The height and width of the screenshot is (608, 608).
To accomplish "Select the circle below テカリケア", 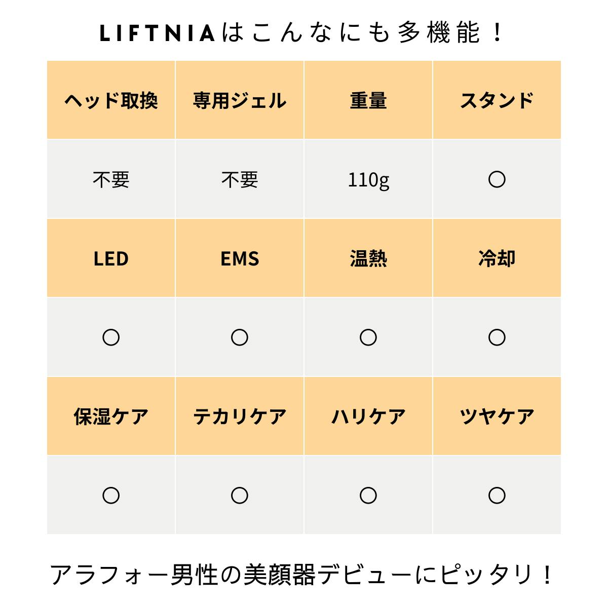I will coord(240,496).
